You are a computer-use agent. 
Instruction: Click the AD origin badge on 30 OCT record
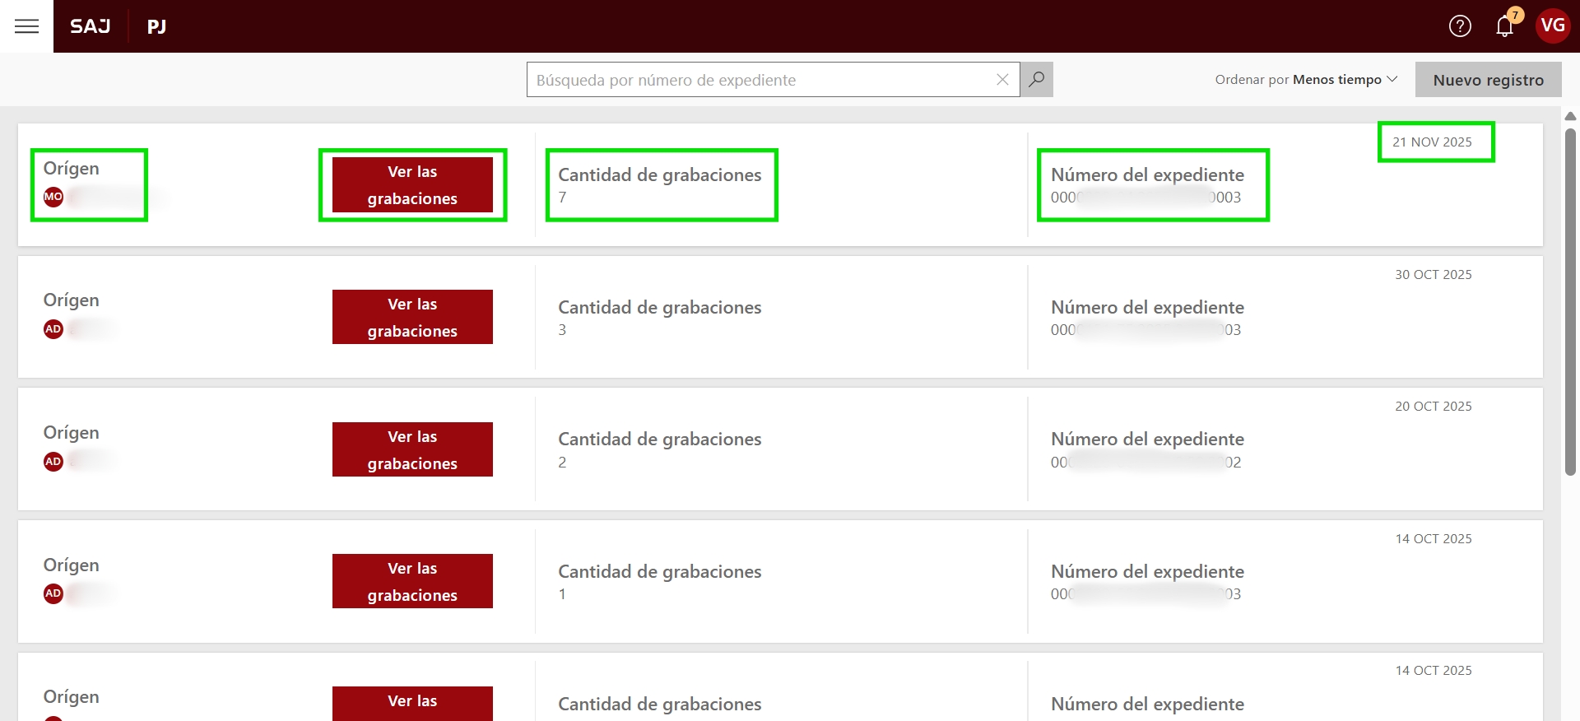pyautogui.click(x=53, y=329)
